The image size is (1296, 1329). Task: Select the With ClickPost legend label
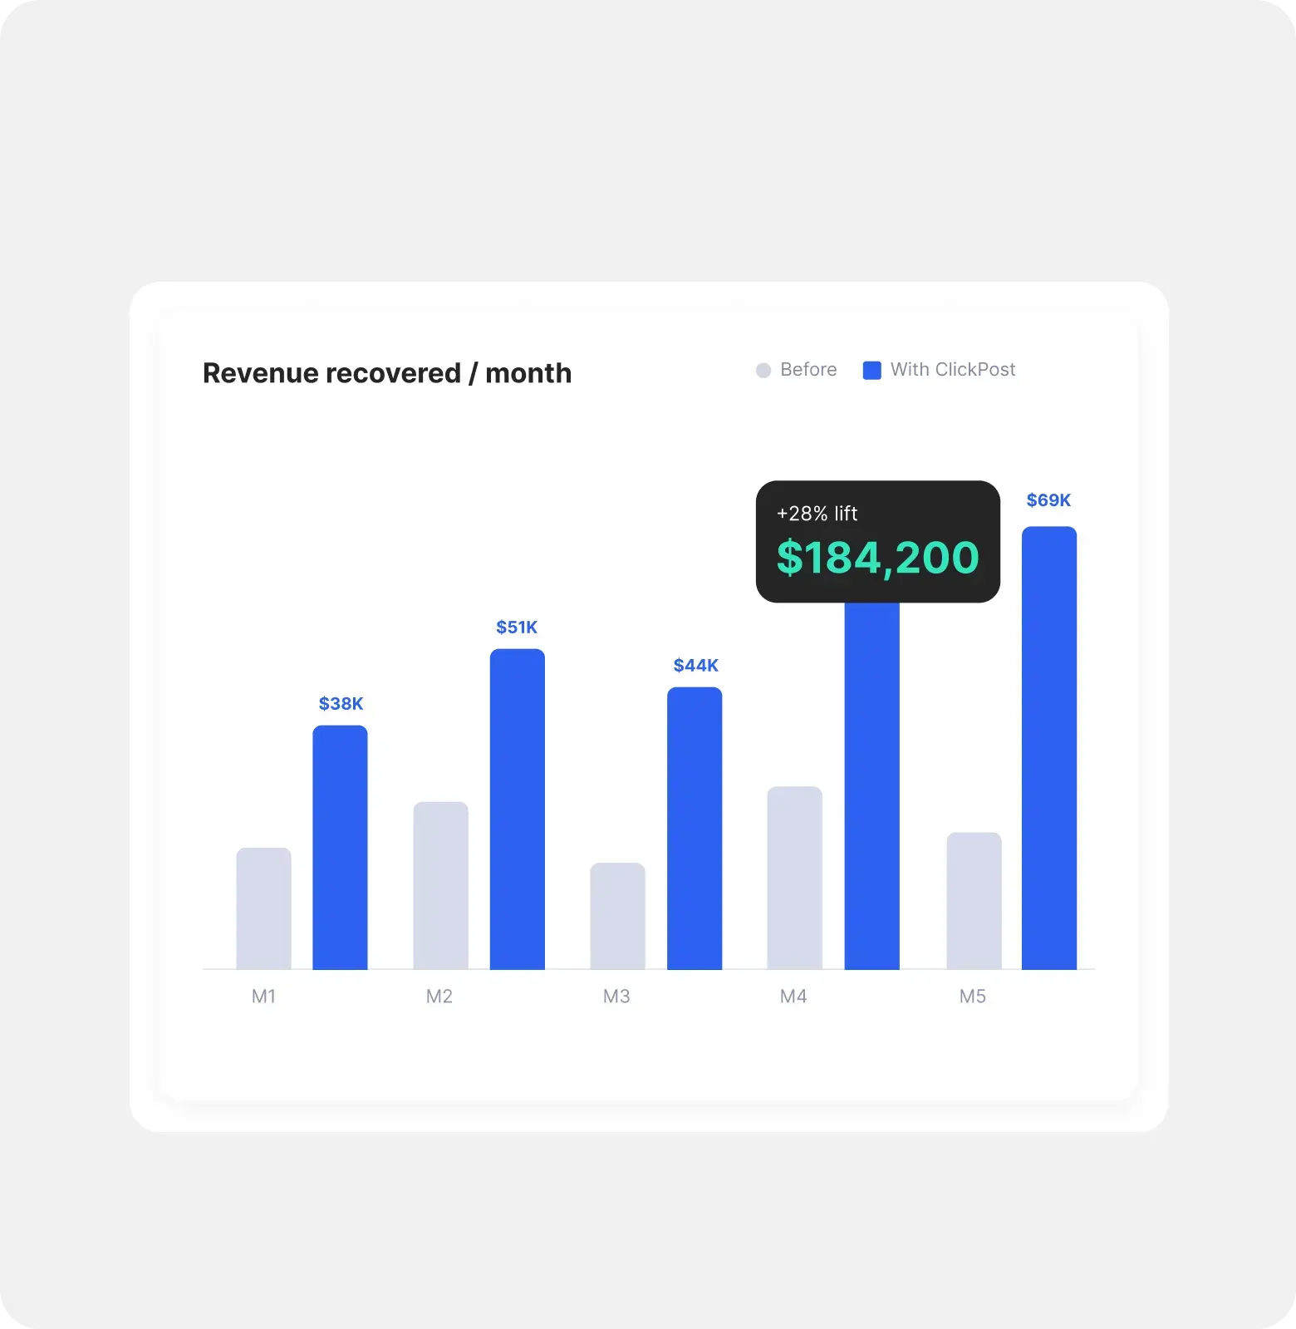953,370
